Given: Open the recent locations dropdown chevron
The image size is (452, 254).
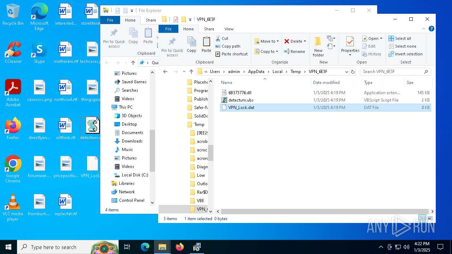Looking at the screenshot, I should [x=184, y=71].
